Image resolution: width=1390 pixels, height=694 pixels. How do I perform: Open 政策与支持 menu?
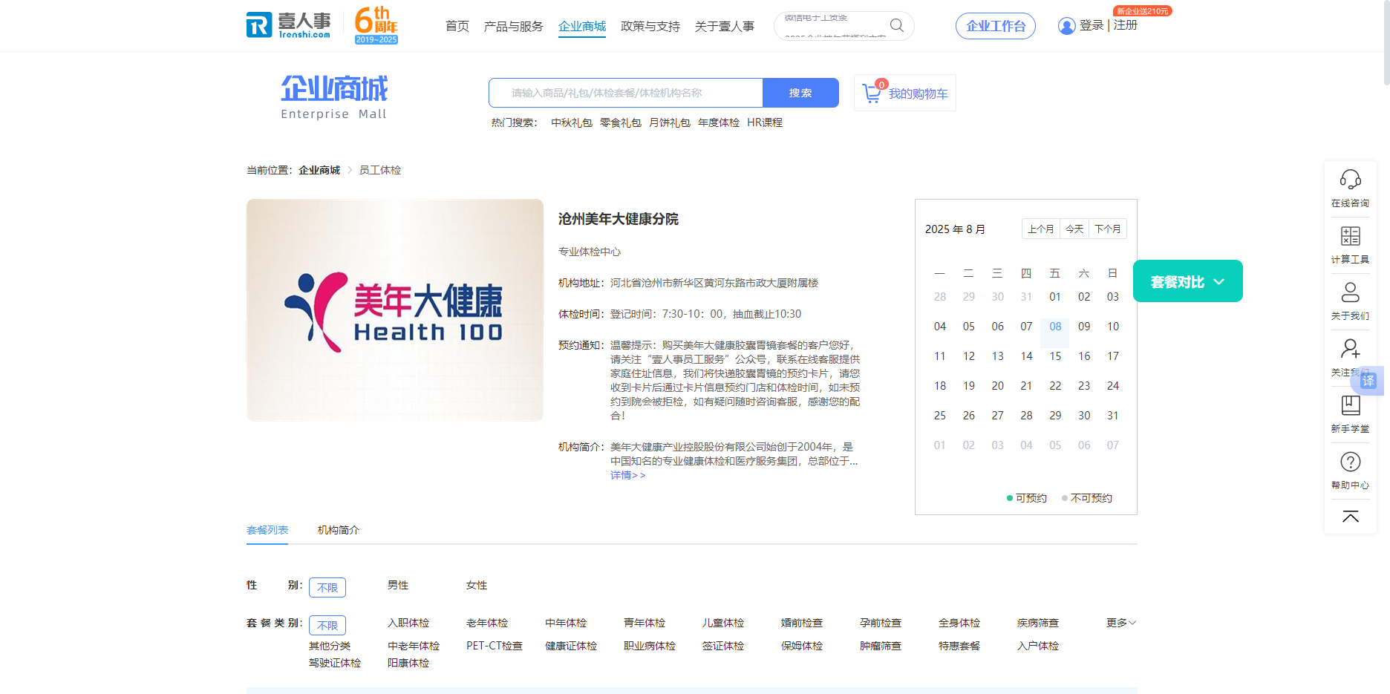(x=650, y=26)
